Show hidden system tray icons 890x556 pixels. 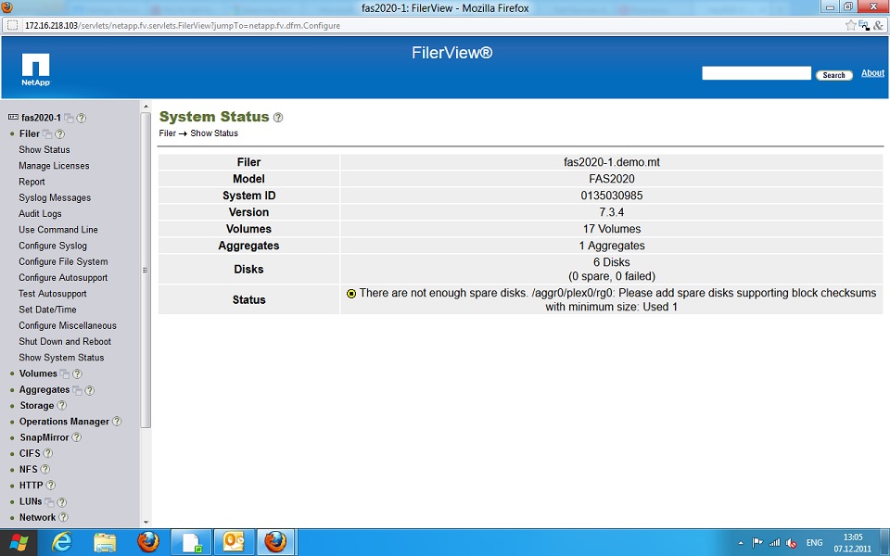[741, 543]
